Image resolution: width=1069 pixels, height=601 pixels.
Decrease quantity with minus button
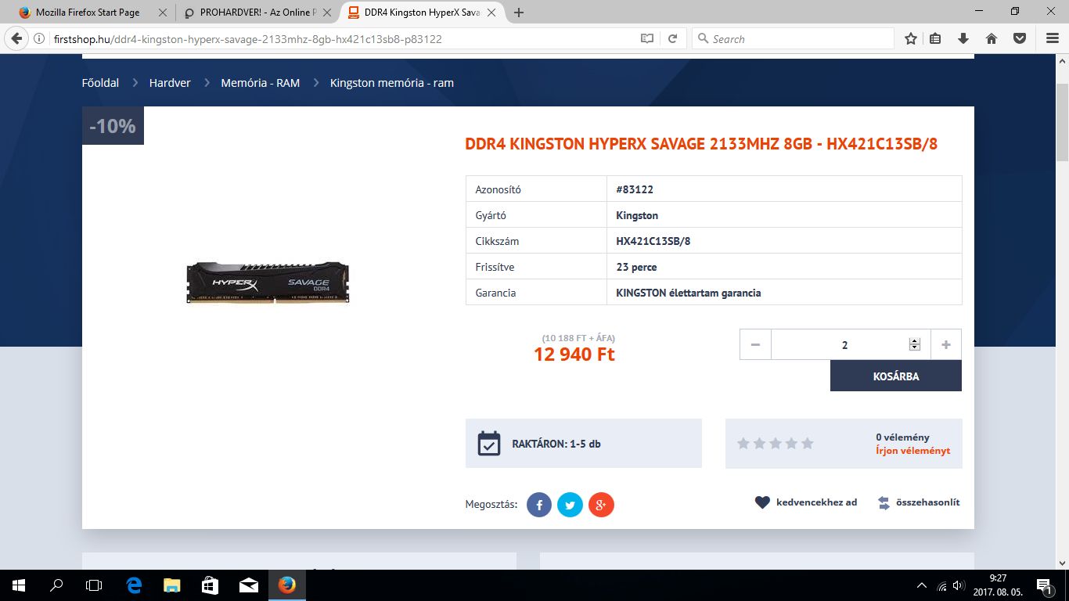[x=755, y=344]
